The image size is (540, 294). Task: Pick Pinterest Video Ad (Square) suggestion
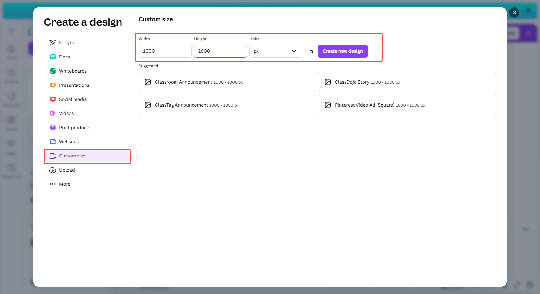[407, 105]
